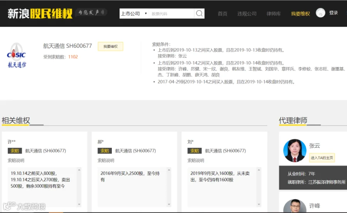The height and width of the screenshot is (213, 347).
Task: Click up scroll arrow in 刘* claim box
Action: [x=259, y=170]
